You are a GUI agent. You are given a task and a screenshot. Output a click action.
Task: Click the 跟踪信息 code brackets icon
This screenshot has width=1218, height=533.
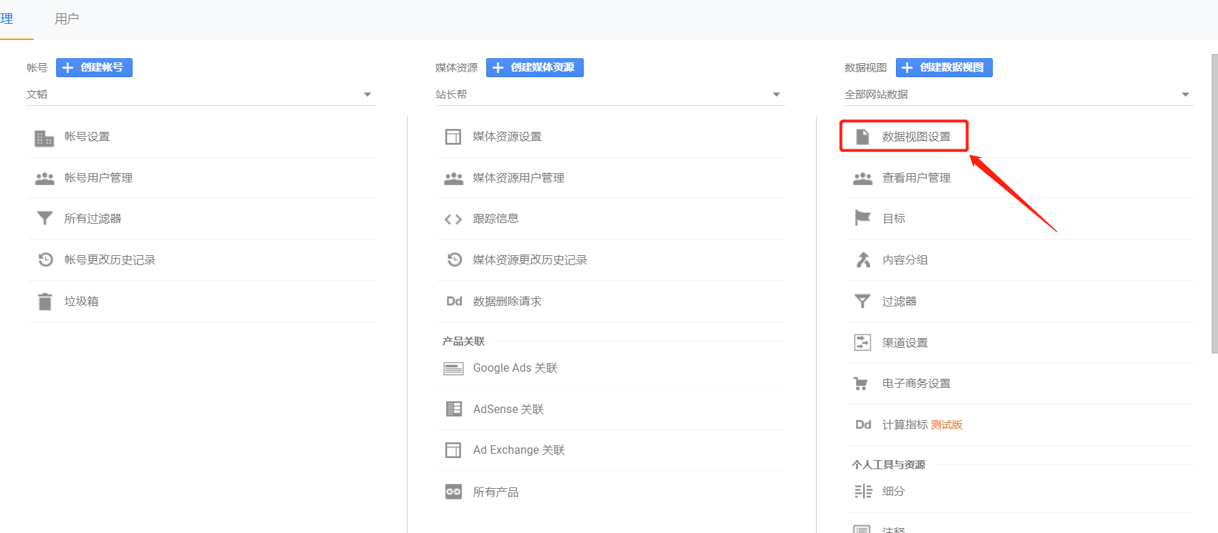[x=453, y=220]
